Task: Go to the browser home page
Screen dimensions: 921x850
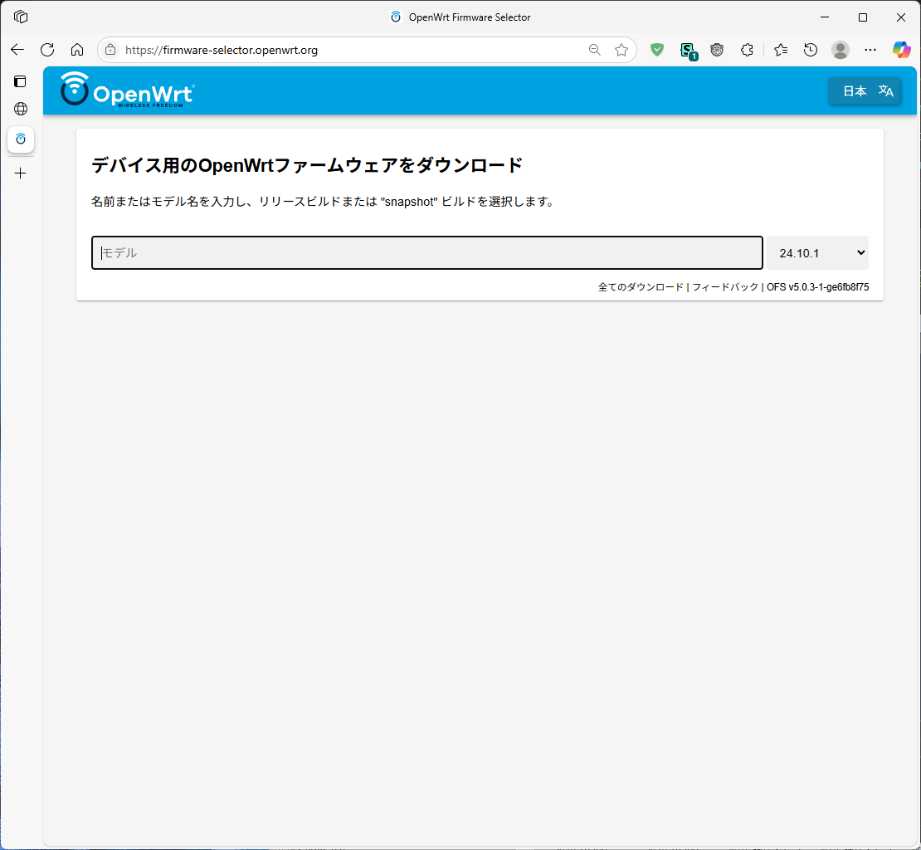Action: coord(77,50)
